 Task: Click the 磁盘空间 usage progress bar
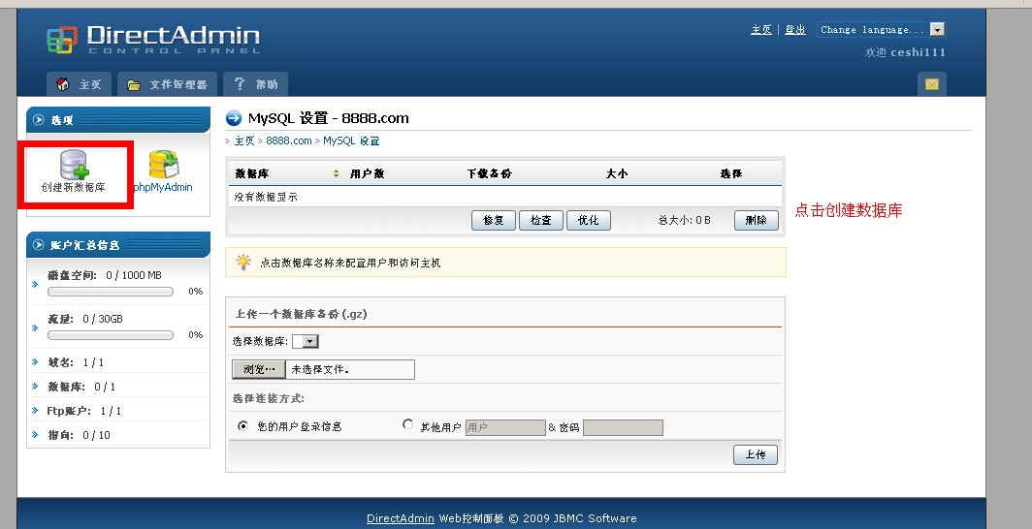111,291
